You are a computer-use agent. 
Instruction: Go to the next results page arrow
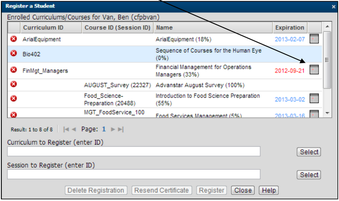[113, 129]
